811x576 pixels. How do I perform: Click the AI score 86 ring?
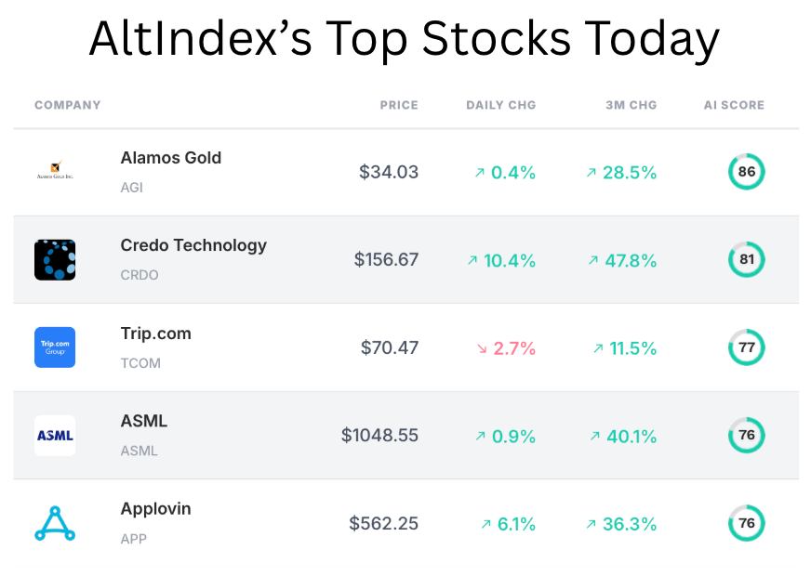tap(746, 172)
